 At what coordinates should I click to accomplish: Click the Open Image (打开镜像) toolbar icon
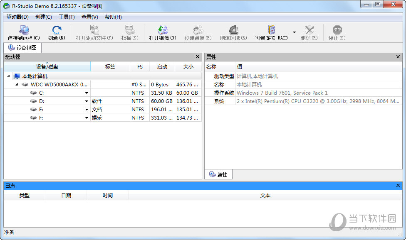[163, 30]
